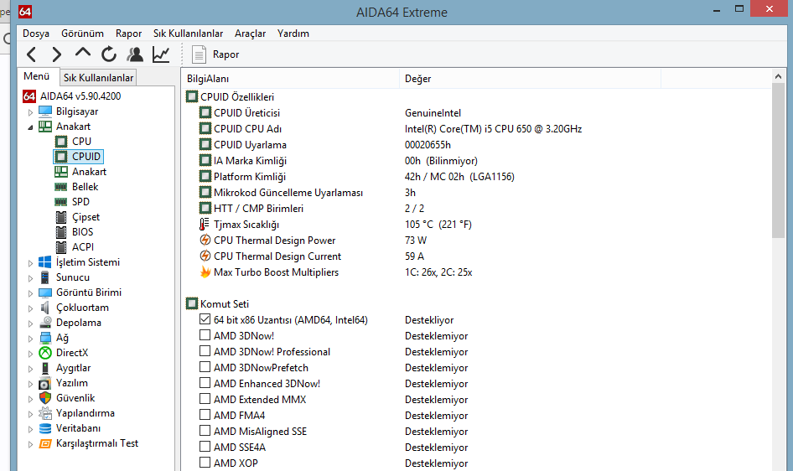Switch to the Sık Kullanılanlar tab
This screenshot has height=471, width=793.
(x=98, y=78)
